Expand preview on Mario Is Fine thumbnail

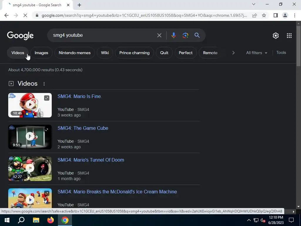click(47, 98)
